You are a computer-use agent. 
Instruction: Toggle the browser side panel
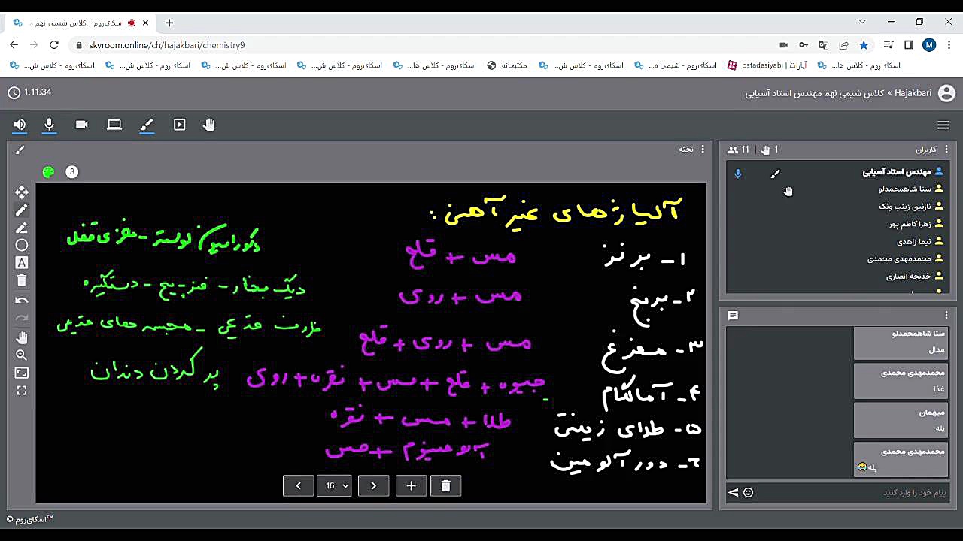point(909,45)
